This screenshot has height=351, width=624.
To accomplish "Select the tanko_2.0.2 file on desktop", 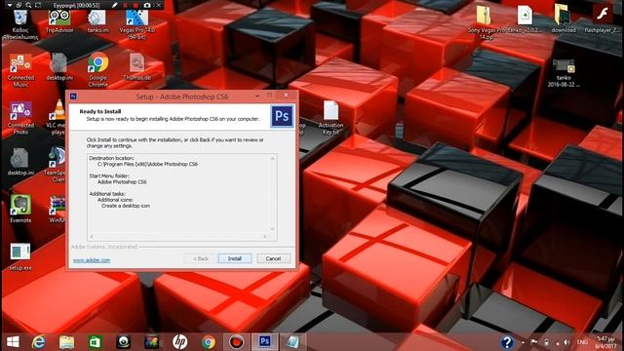I will 525,19.
